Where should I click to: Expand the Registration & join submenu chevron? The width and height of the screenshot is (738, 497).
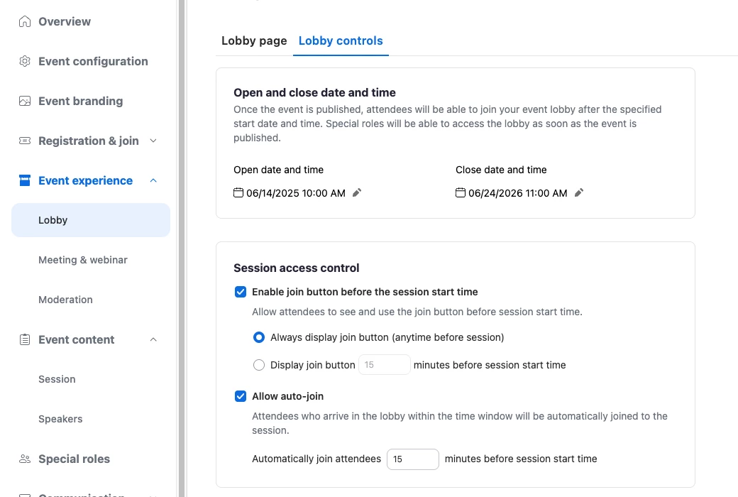(x=153, y=141)
